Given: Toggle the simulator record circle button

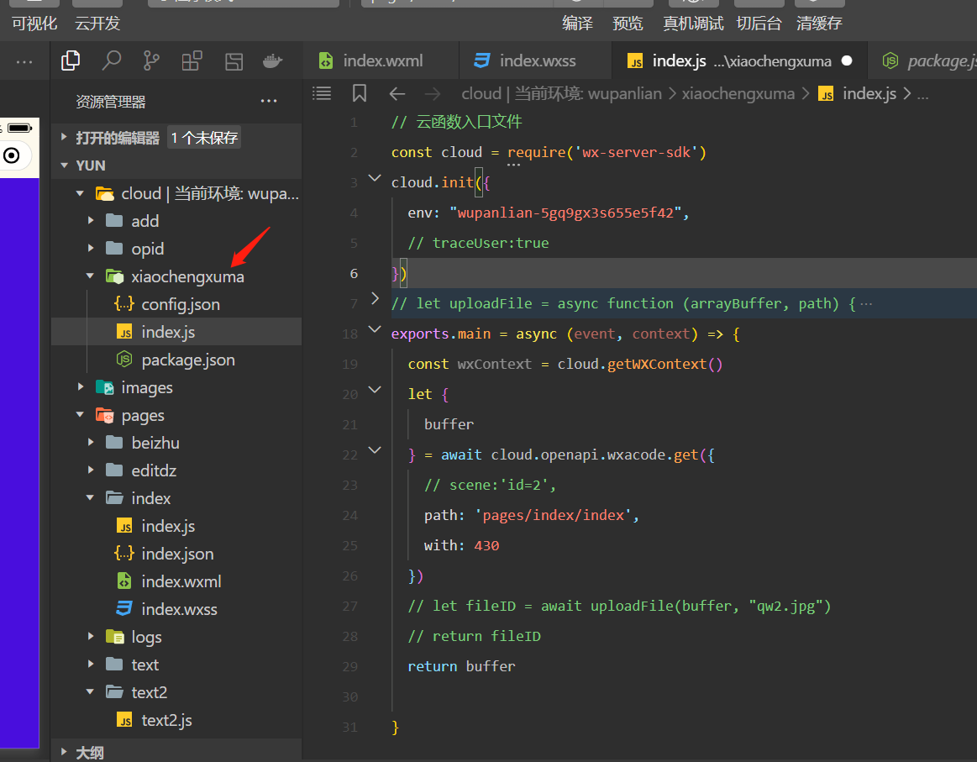Looking at the screenshot, I should pyautogui.click(x=11, y=155).
